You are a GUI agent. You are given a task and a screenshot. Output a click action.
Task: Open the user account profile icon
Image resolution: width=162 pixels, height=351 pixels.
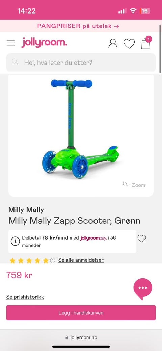tap(113, 44)
